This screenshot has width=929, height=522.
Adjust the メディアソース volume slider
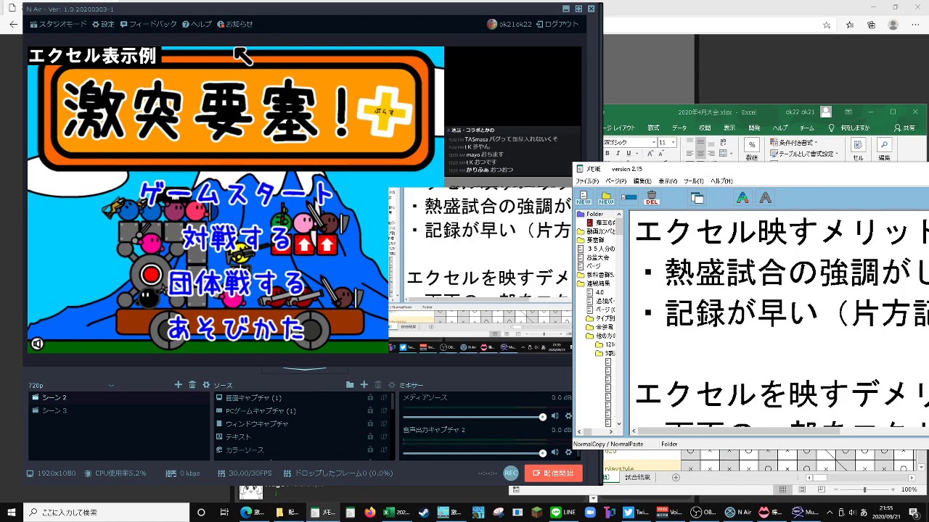point(473,417)
